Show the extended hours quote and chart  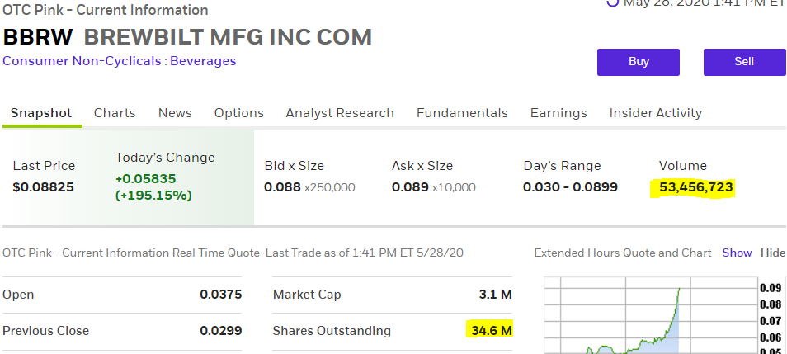point(738,253)
